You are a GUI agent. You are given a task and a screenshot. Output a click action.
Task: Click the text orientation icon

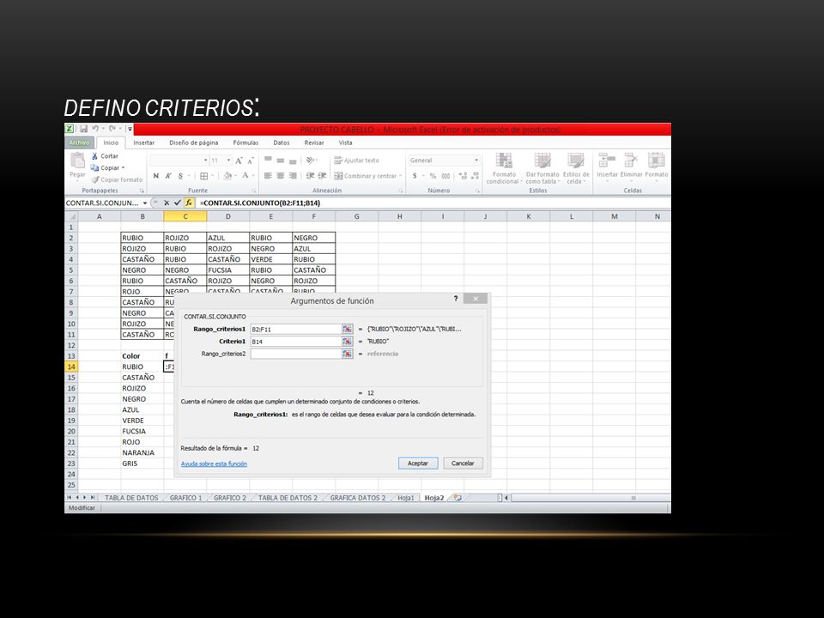click(310, 161)
